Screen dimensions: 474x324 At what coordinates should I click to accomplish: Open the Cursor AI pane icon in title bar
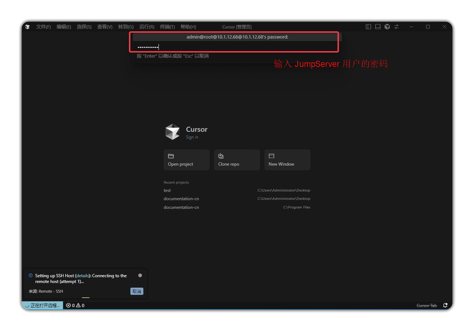[x=387, y=27]
